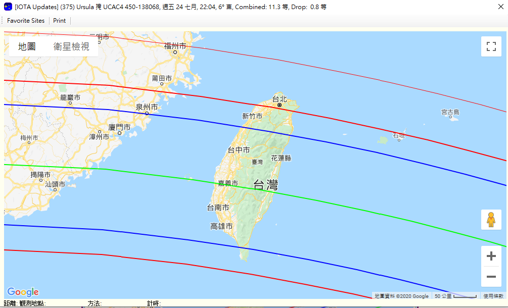508x308 pixels.
Task: Click the large 台灣 country label
Action: (266, 185)
